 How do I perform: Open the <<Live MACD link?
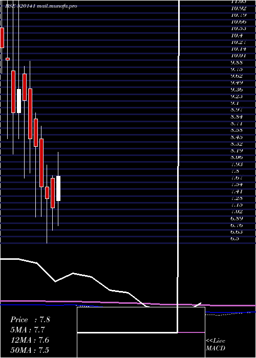click(216, 344)
